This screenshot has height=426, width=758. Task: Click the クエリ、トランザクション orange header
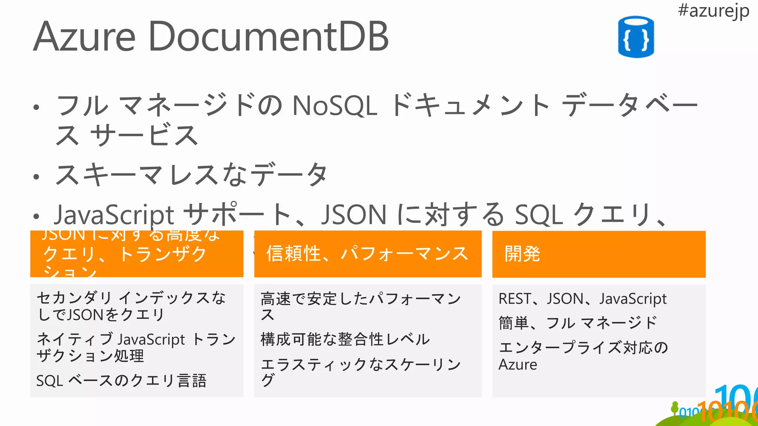[x=137, y=254]
